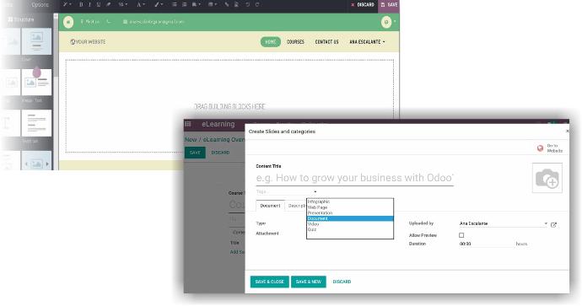Click the eraser remove-format icon
Viewport: 582px width, 306px height.
click(x=109, y=4)
